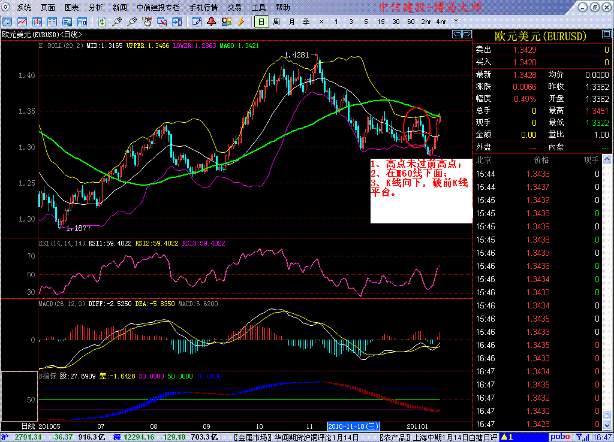Select the 2hr period
This screenshot has height=442, width=614.
click(x=426, y=22)
